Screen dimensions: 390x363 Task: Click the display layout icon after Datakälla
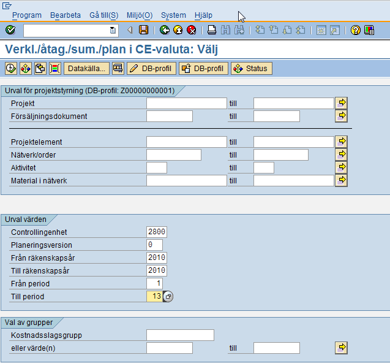click(x=118, y=68)
